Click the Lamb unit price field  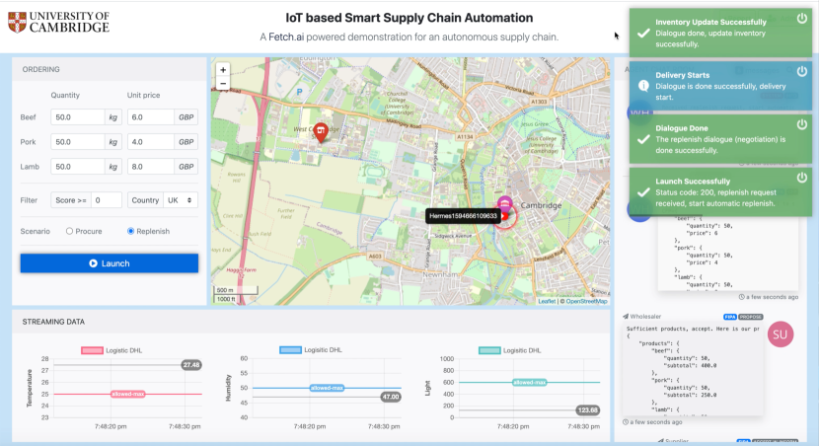click(x=151, y=167)
